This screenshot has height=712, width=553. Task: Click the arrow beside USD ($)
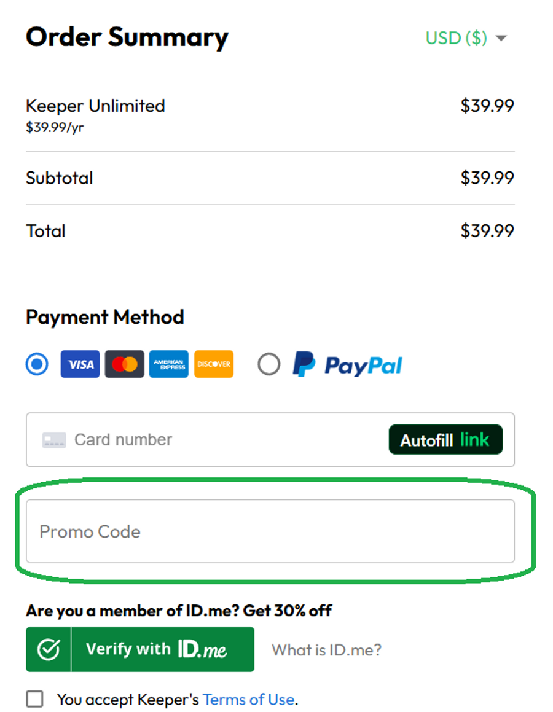coord(501,38)
